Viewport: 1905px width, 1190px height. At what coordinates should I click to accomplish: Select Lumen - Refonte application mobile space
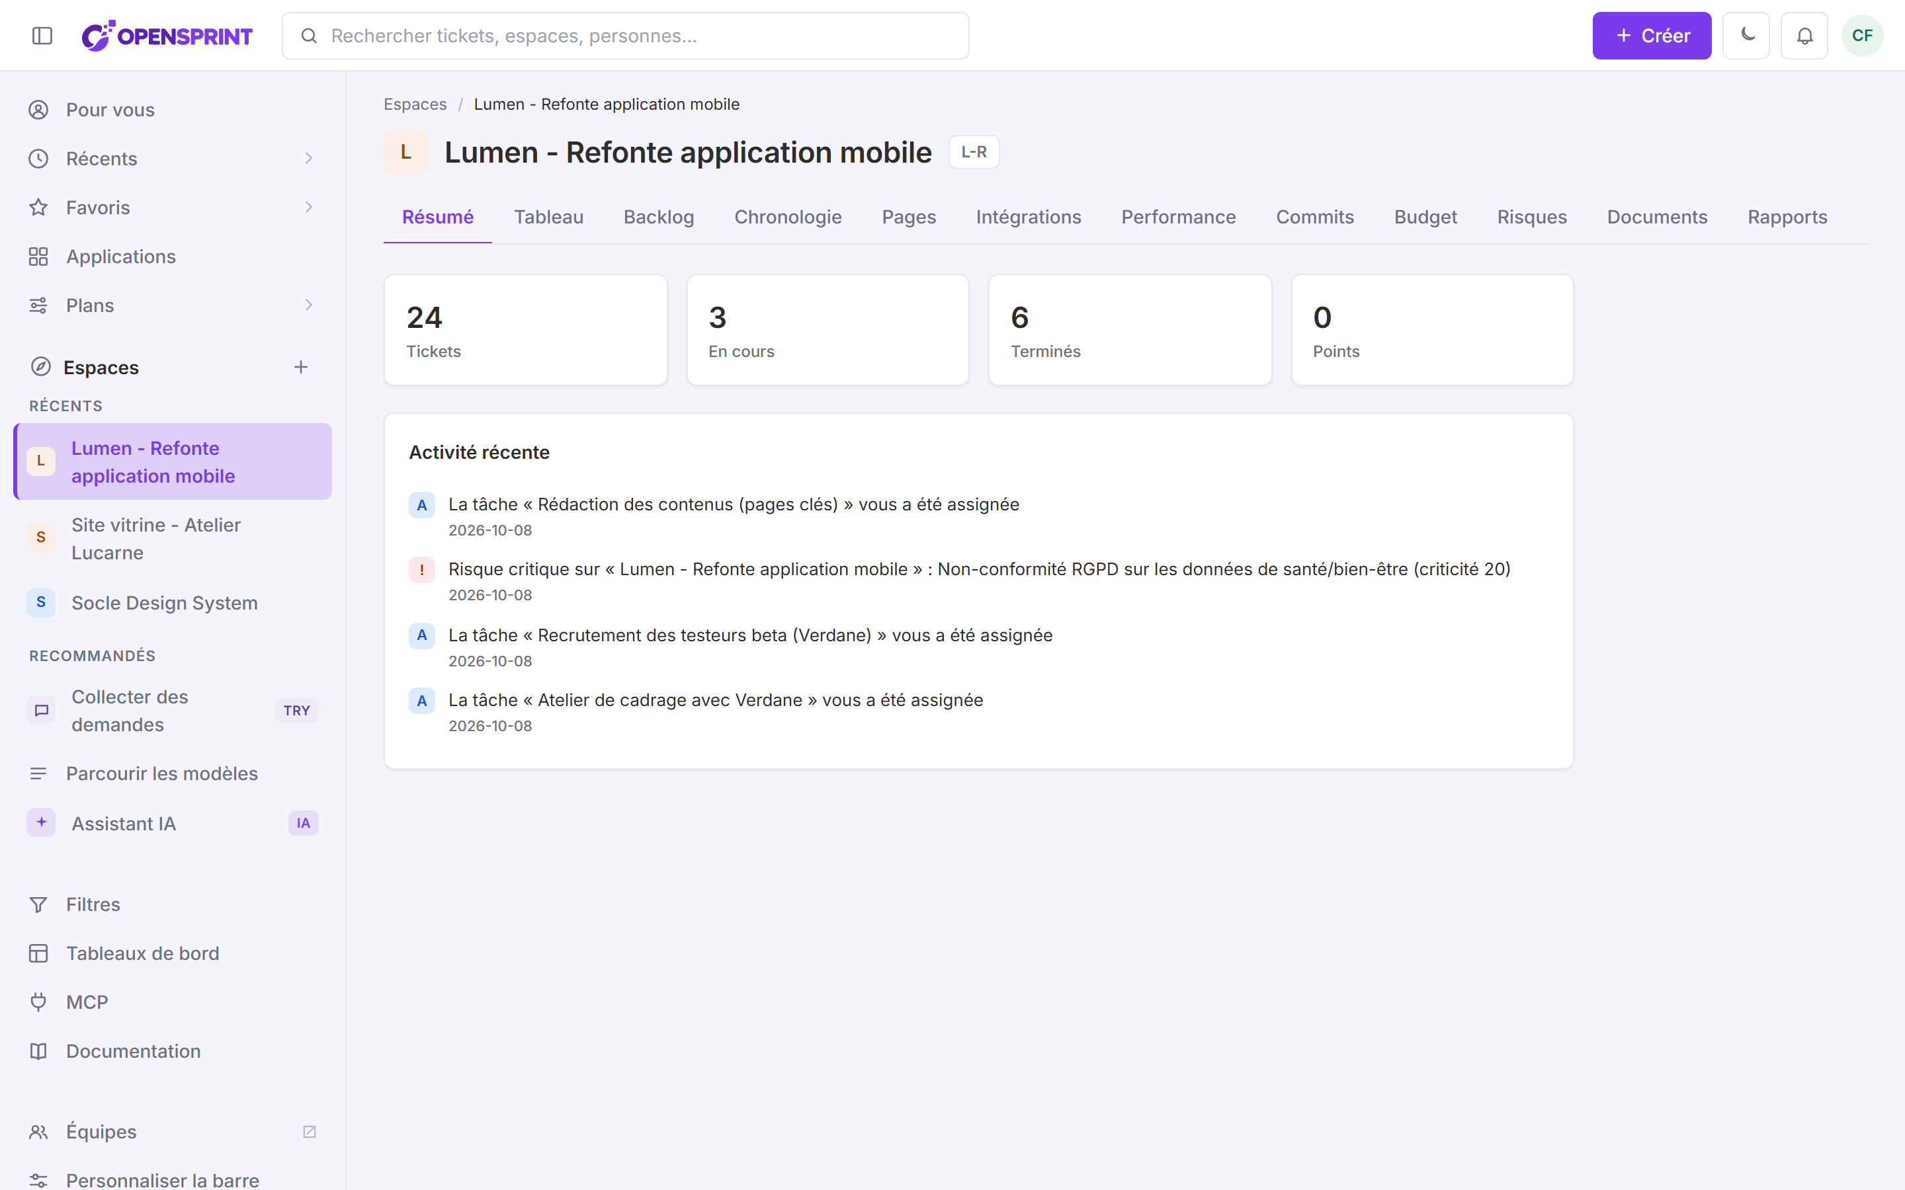[x=173, y=461]
